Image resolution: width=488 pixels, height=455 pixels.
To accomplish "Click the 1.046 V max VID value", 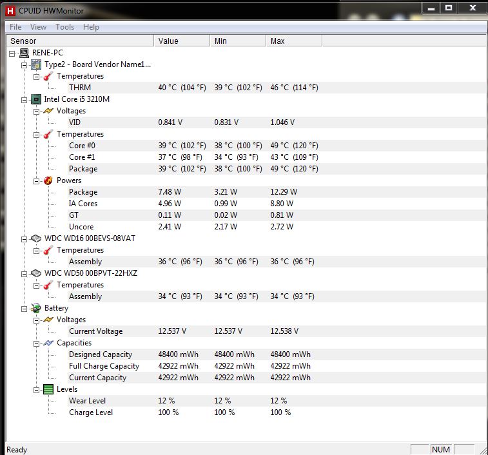I will 282,122.
